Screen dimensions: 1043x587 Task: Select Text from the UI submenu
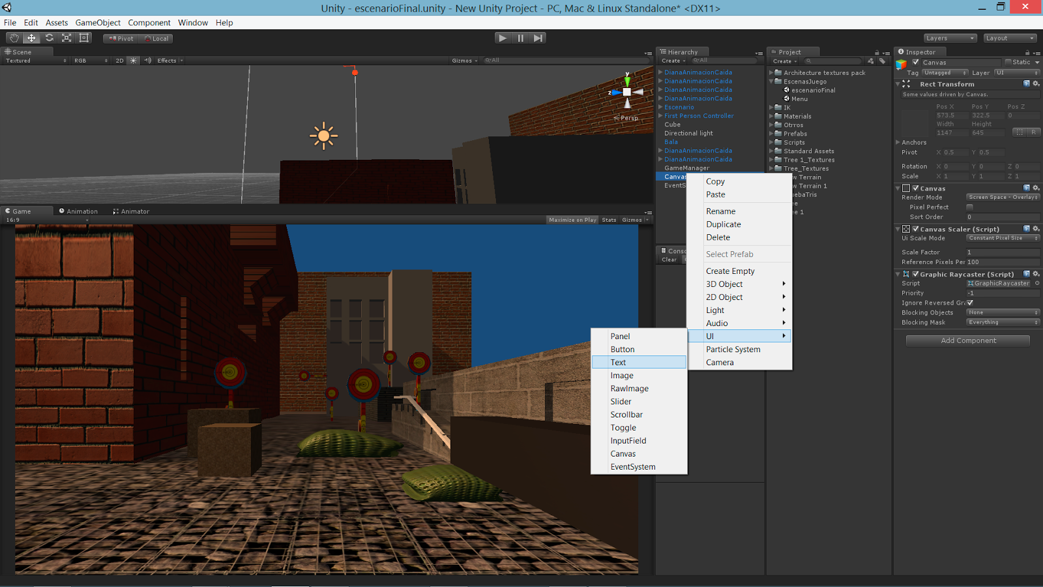tap(618, 362)
